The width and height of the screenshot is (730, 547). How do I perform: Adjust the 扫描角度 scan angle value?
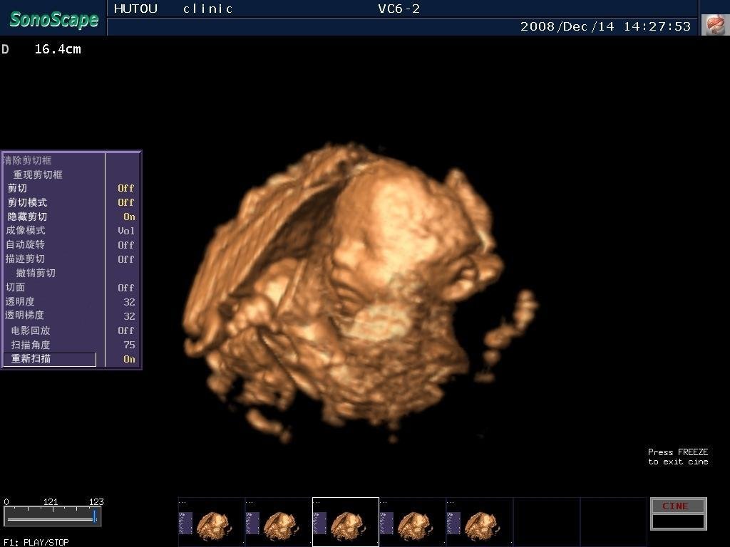[x=128, y=345]
